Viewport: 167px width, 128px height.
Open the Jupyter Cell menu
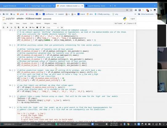pos(31,23)
